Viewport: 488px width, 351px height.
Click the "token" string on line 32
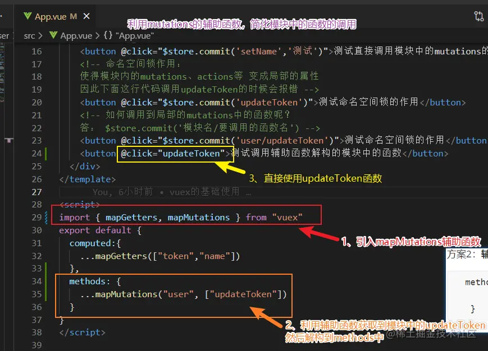click(176, 256)
